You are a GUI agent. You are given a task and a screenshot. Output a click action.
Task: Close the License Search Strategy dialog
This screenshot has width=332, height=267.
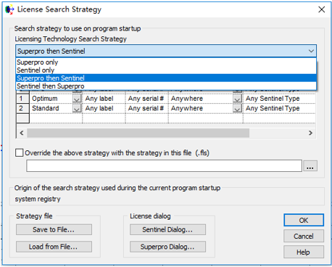tap(321, 9)
